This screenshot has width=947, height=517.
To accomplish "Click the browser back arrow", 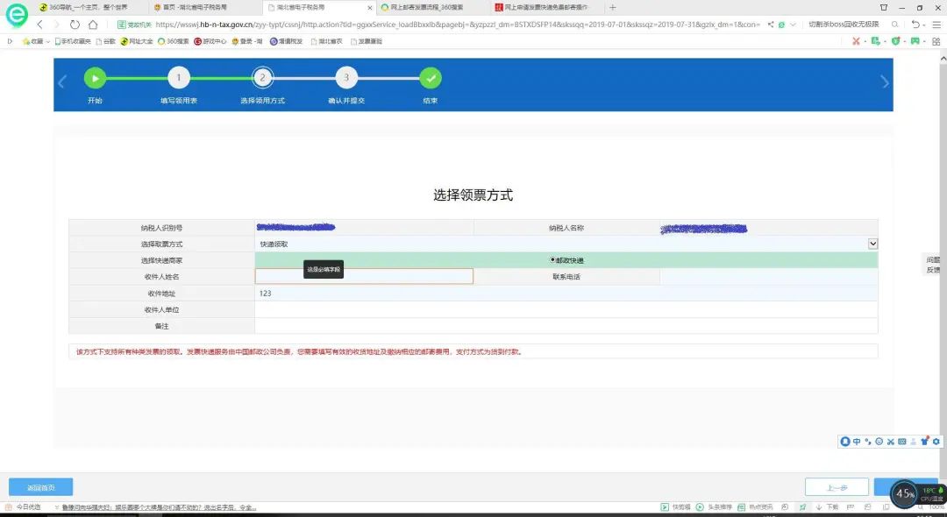I will [x=39, y=25].
